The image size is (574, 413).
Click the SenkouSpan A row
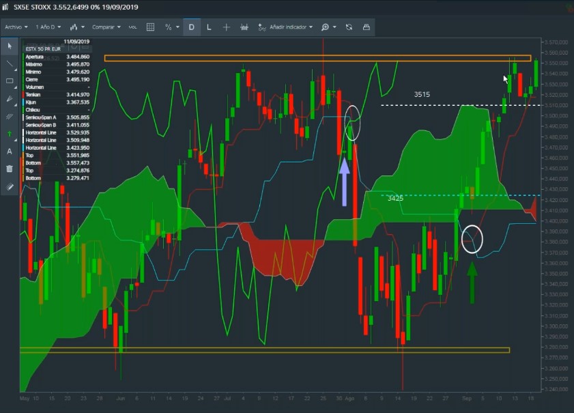pyautogui.click(x=57, y=117)
